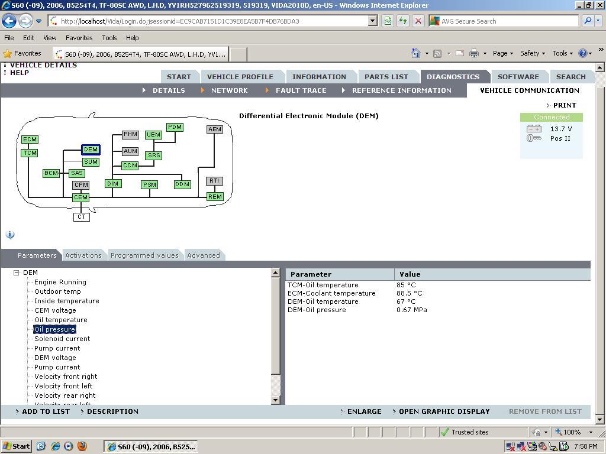Select the AUM module node
606x454 pixels.
130,151
